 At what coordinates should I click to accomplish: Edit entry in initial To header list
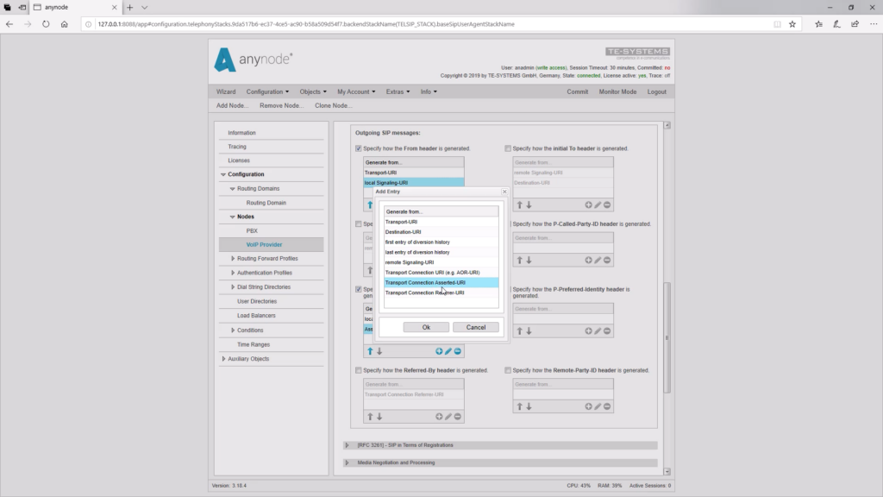598,205
